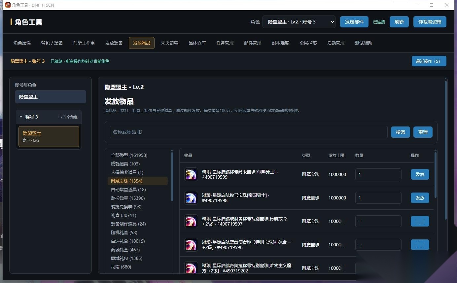Image resolution: width=457 pixels, height=283 pixels.
Task: Click the item icon for #490719598
Action: [x=191, y=198]
